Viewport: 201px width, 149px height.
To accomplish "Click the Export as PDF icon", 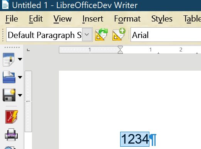I will click(x=12, y=117).
